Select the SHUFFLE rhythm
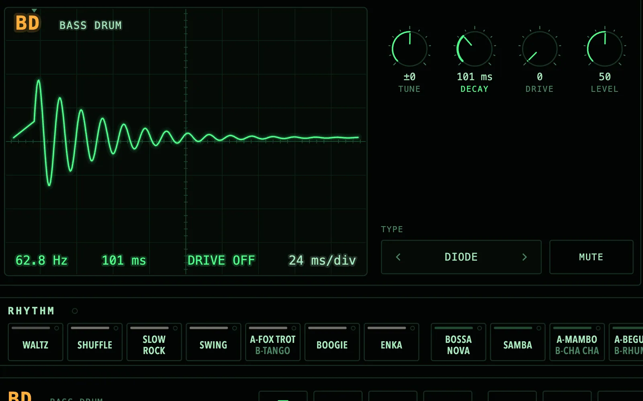Screen dimensions: 643x401 tap(95, 342)
